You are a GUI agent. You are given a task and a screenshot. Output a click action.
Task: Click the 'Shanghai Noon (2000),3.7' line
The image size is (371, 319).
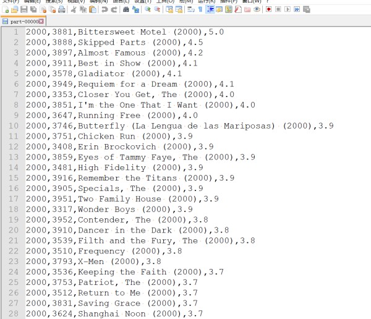coord(114,313)
